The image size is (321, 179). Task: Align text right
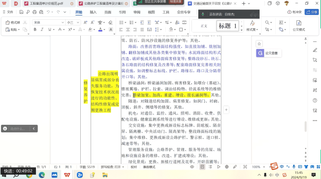click(135, 30)
